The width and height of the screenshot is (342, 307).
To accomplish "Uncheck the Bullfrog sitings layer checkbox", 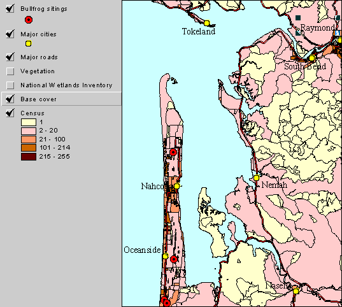I will click(x=10, y=9).
